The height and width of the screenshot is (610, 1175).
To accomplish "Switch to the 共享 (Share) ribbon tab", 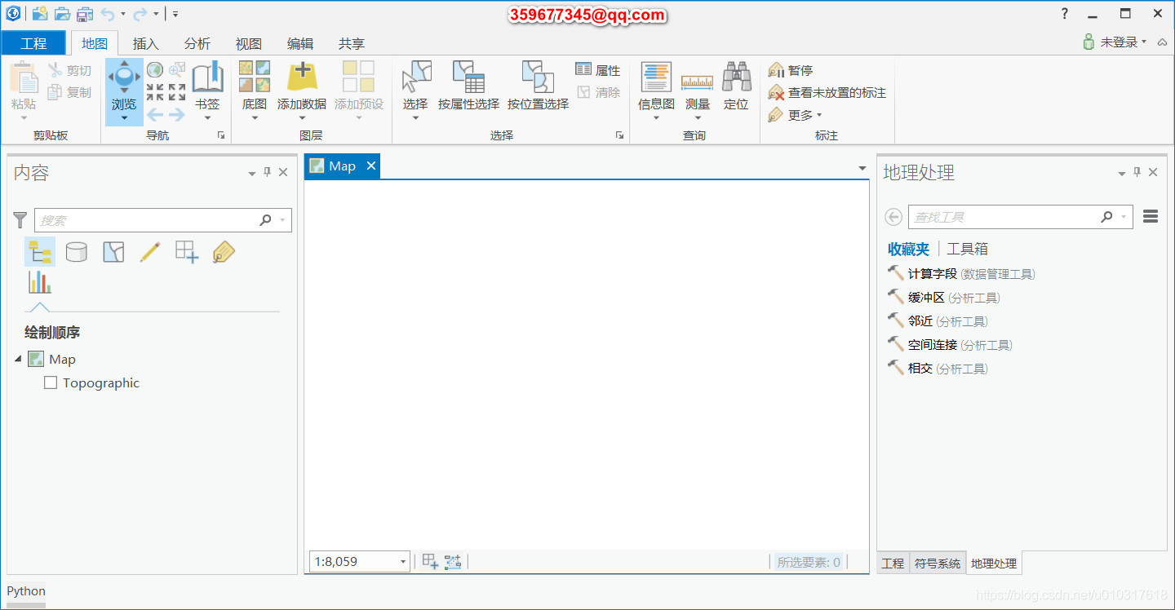I will tap(351, 44).
